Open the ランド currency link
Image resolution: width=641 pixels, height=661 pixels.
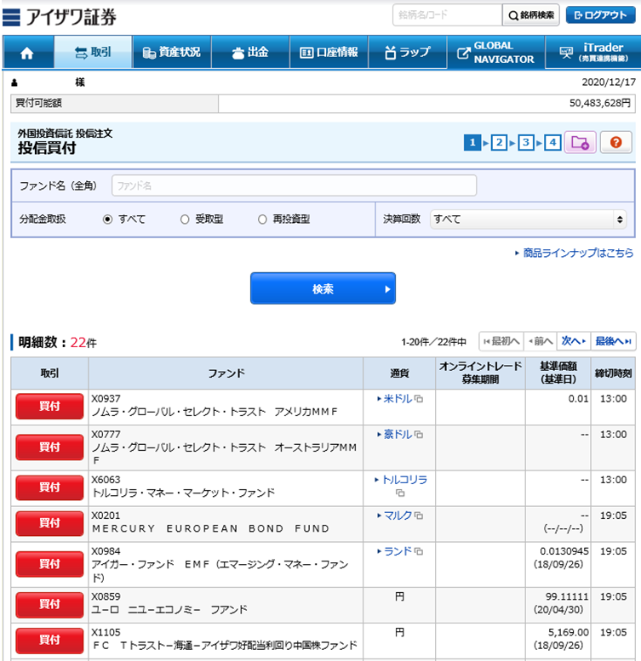click(x=398, y=551)
